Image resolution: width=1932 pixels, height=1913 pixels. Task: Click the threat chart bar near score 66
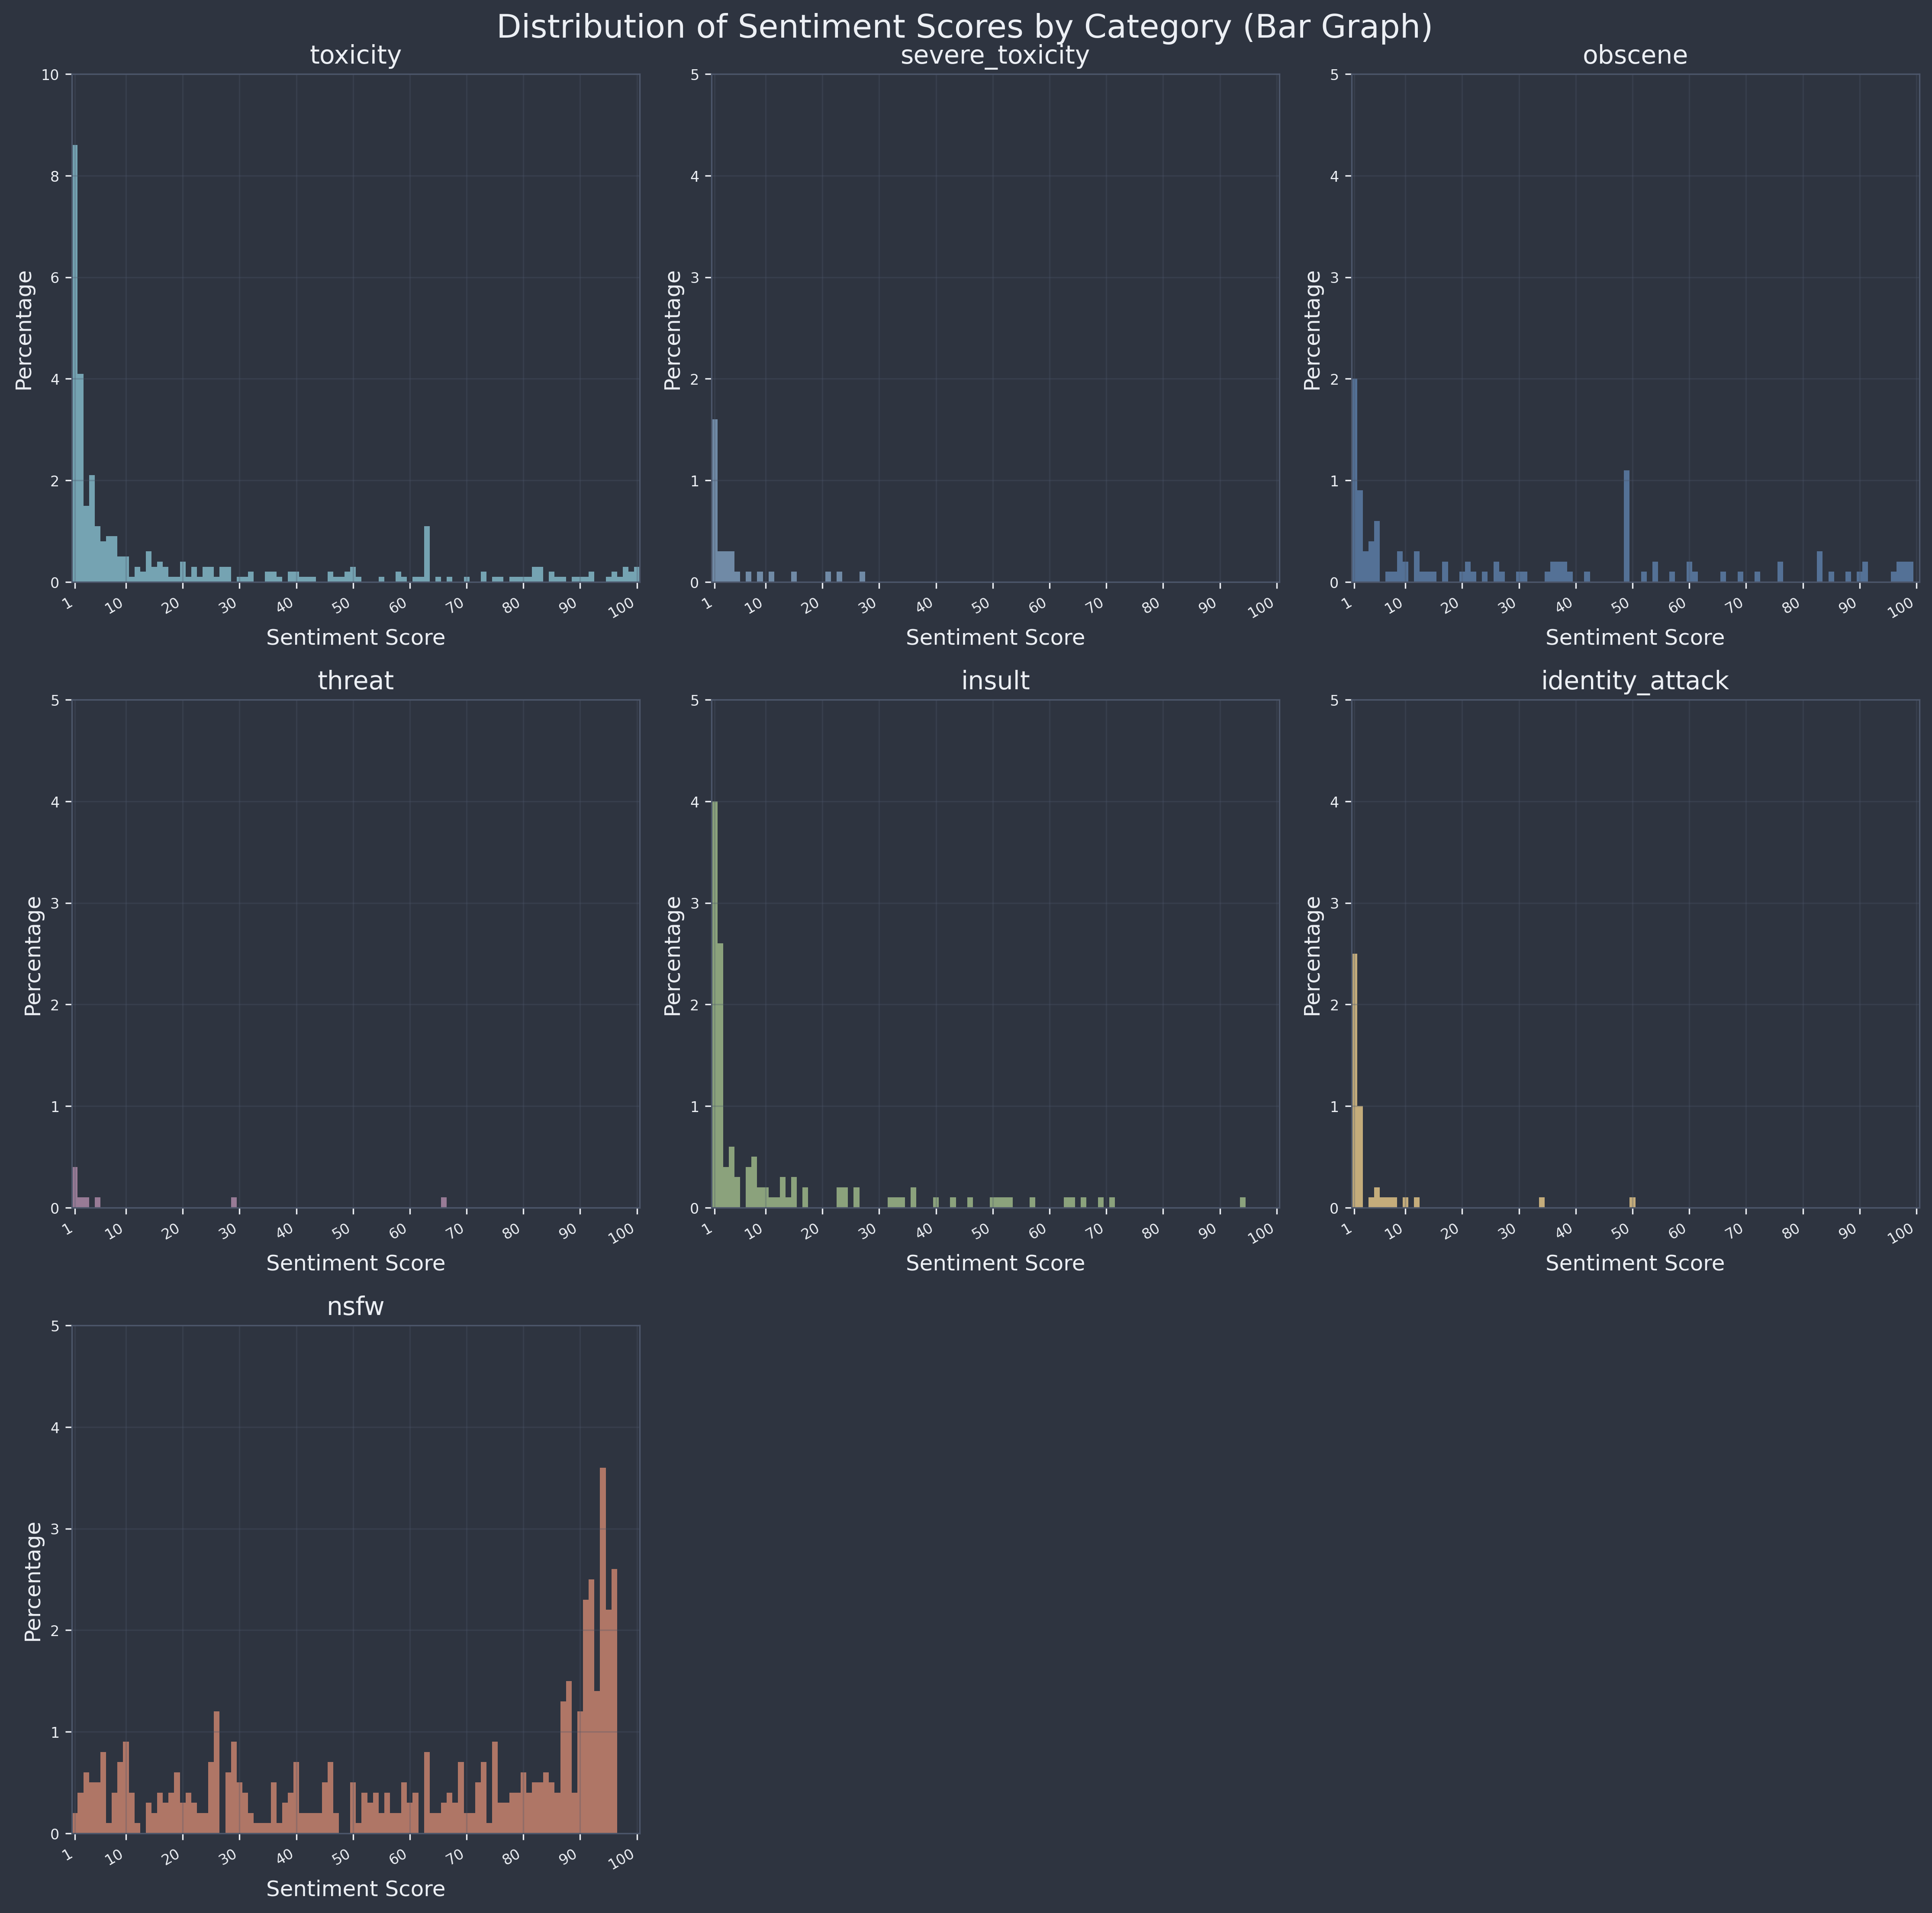click(444, 1203)
